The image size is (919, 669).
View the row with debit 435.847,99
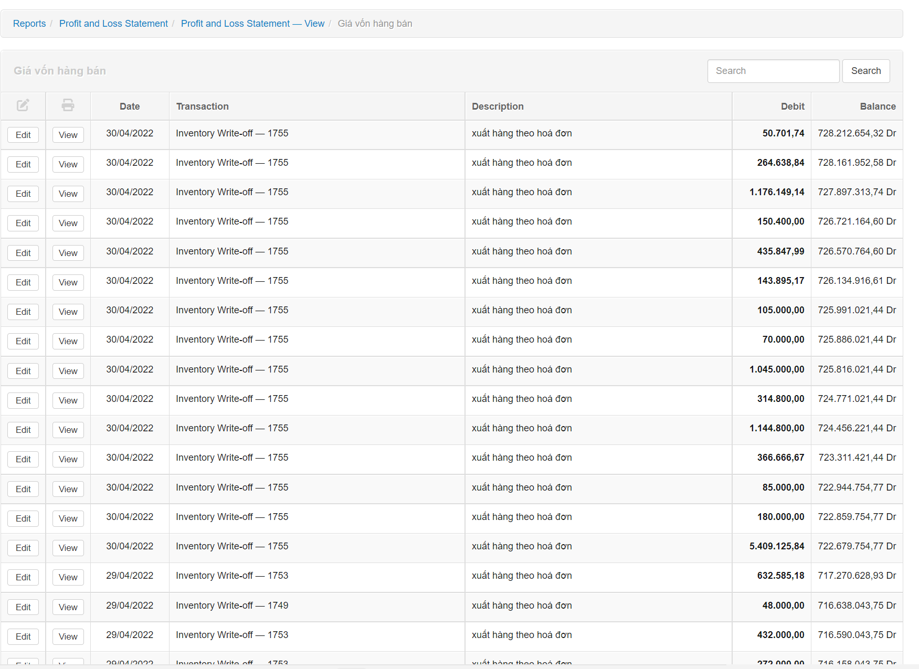(x=68, y=253)
